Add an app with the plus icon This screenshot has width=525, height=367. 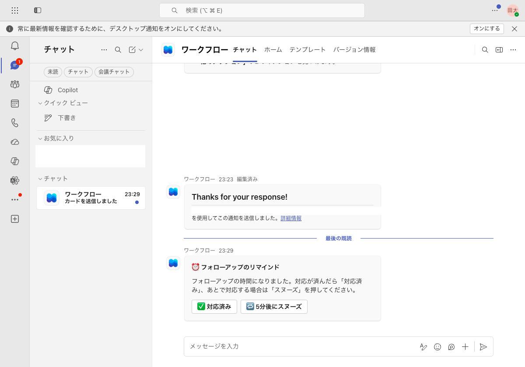pos(15,219)
